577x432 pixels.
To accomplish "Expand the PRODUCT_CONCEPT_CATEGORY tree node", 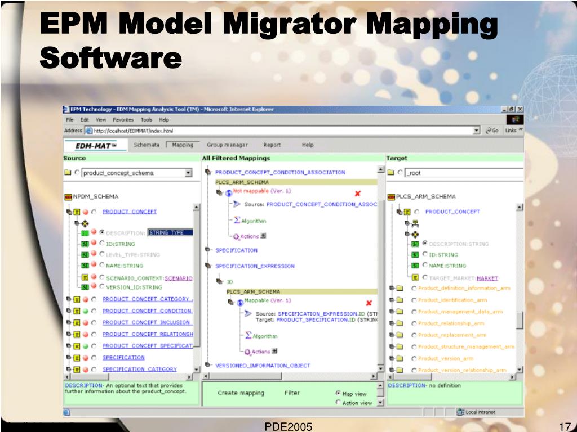I will [x=69, y=299].
